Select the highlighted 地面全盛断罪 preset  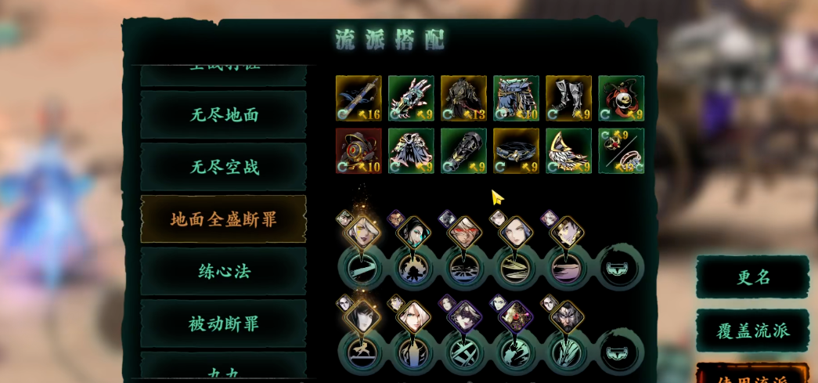tap(224, 219)
